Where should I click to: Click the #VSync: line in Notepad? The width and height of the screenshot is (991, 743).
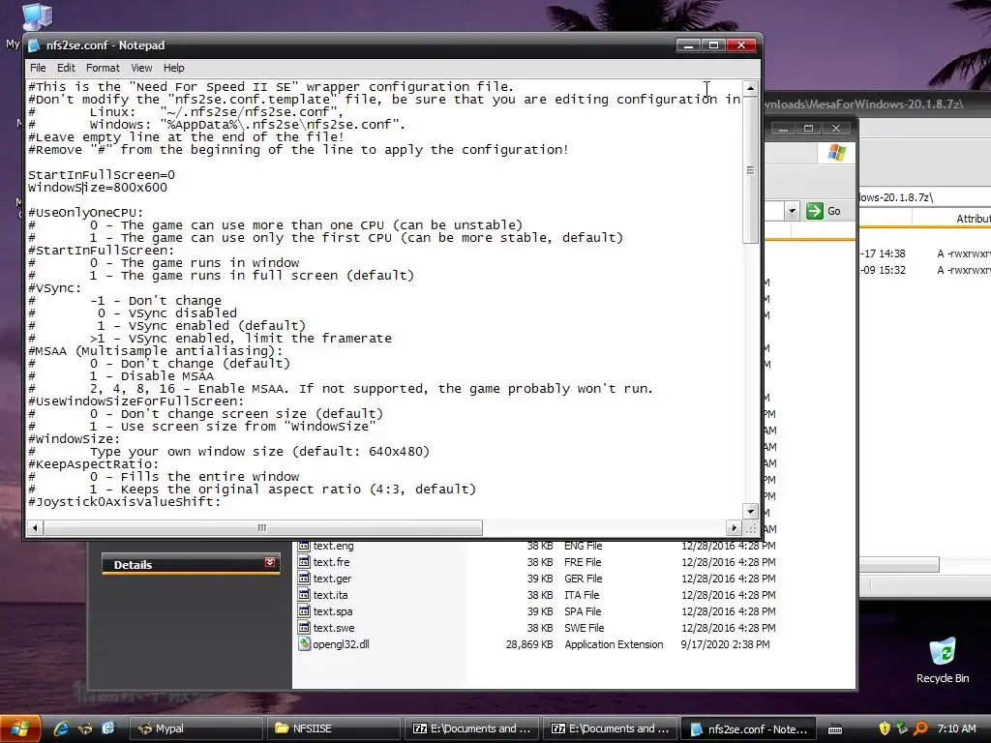[55, 288]
